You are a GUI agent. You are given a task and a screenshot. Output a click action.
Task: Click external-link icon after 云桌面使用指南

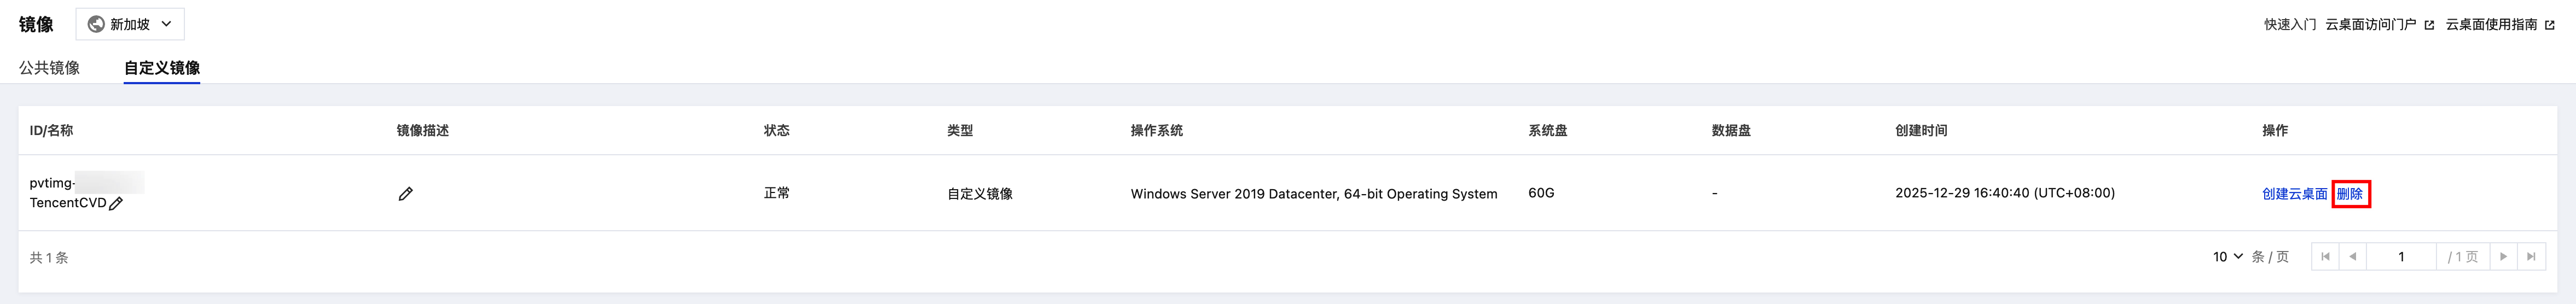[2549, 25]
